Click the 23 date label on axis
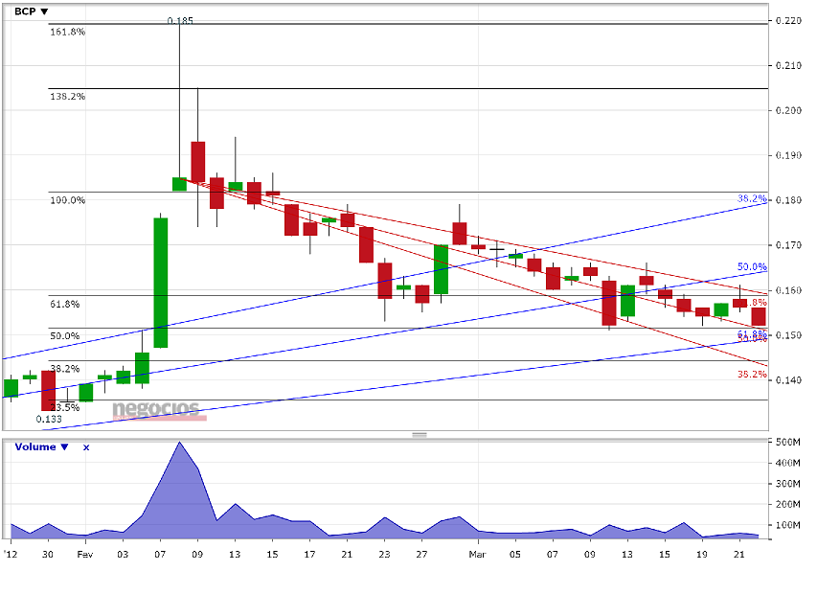The height and width of the screenshot is (594, 840). pyautogui.click(x=384, y=555)
